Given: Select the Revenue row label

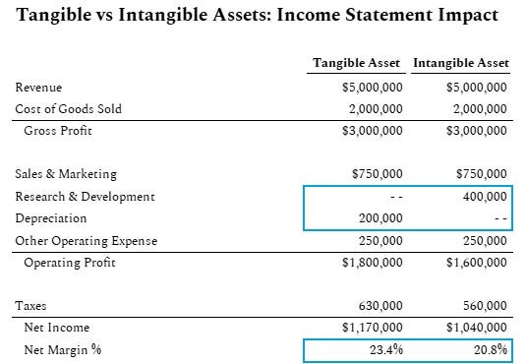Looking at the screenshot, I should coord(38,88).
